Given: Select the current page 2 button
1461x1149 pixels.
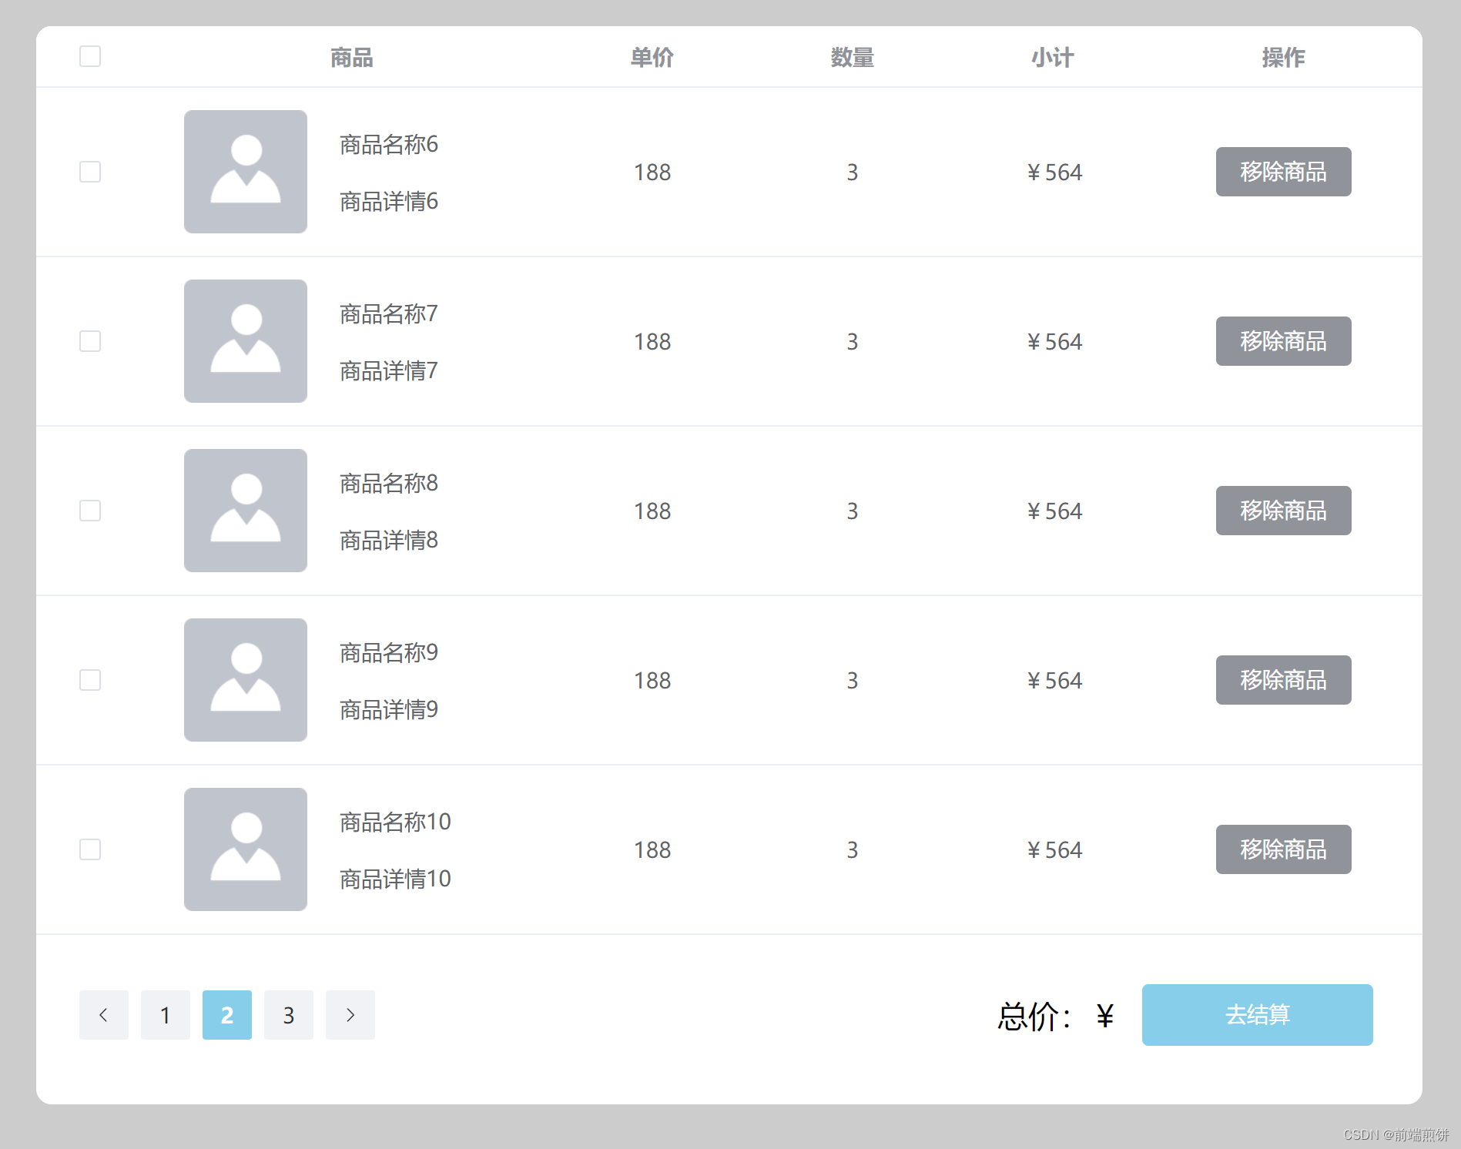Looking at the screenshot, I should pos(226,1015).
